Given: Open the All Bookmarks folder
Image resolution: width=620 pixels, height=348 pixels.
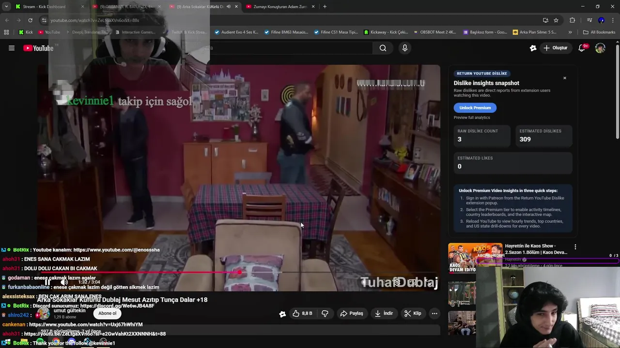Looking at the screenshot, I should coord(599,32).
